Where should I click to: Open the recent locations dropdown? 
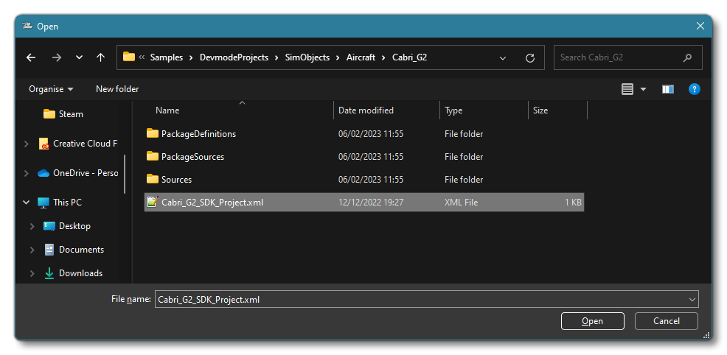tap(79, 57)
